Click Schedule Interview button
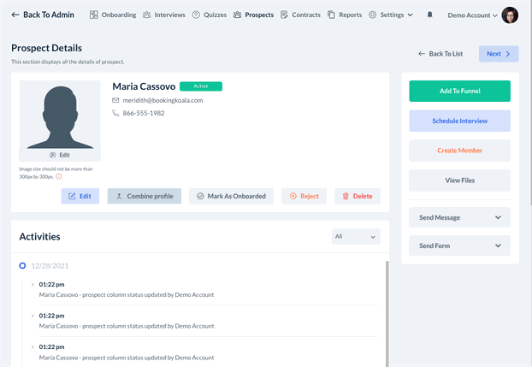The height and width of the screenshot is (367, 532). (x=460, y=121)
